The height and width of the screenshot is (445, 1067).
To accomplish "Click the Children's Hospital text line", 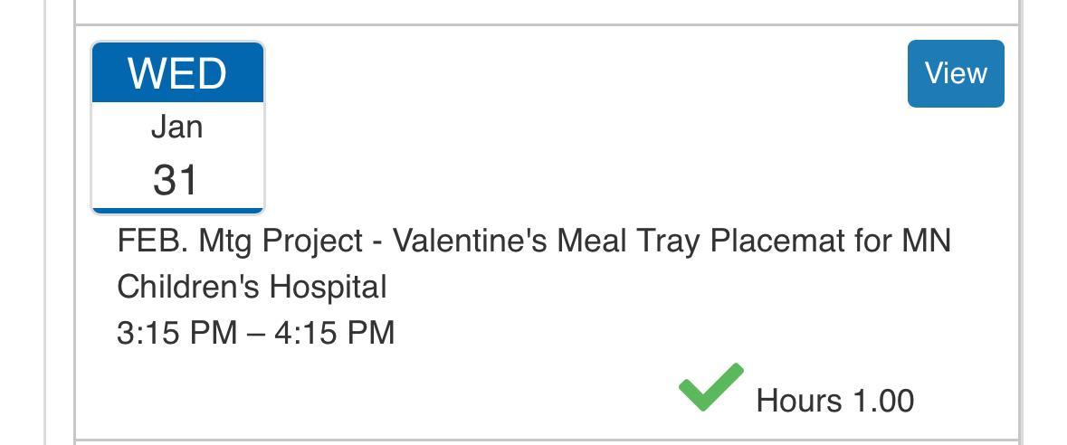I will [252, 287].
